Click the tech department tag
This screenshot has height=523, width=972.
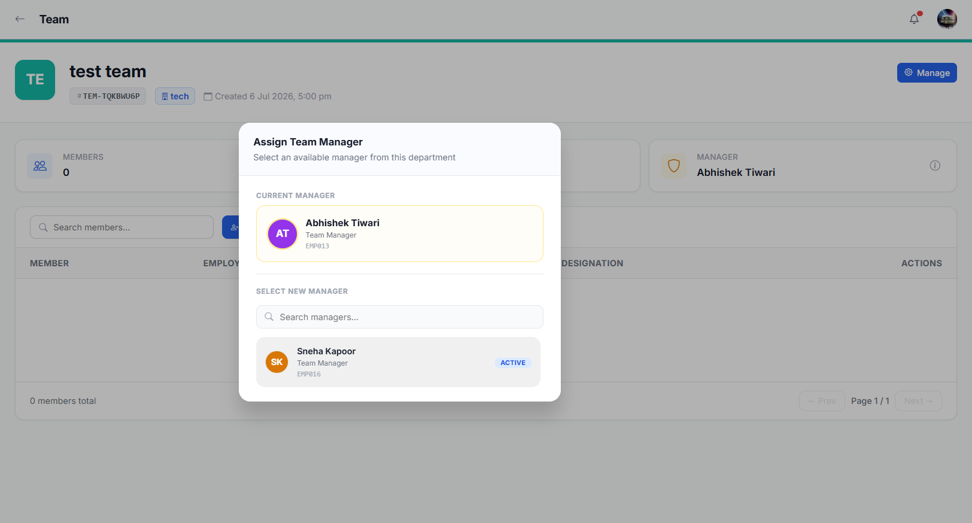[175, 96]
